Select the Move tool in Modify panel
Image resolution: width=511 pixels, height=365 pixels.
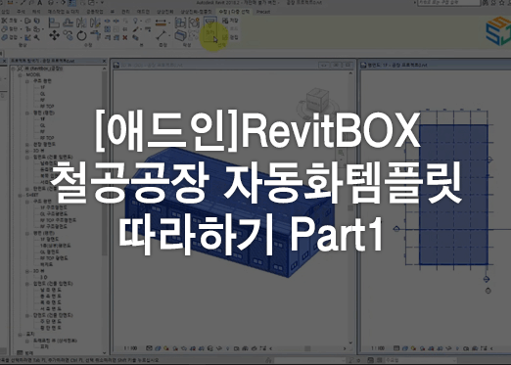(x=54, y=35)
